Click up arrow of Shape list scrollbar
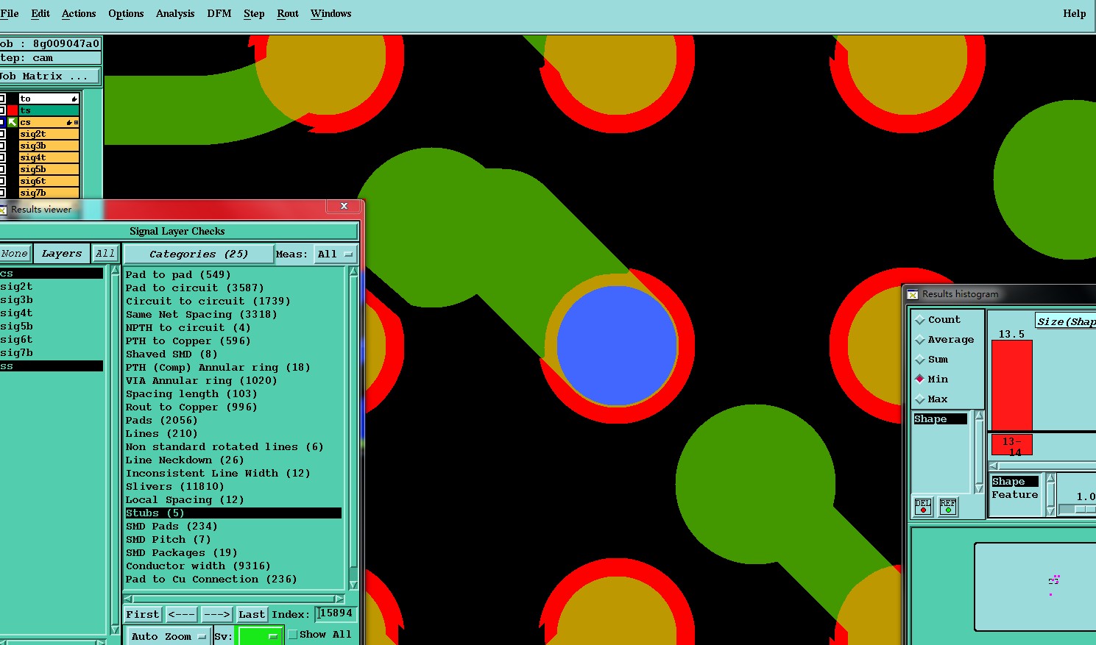1096x645 pixels. [979, 416]
